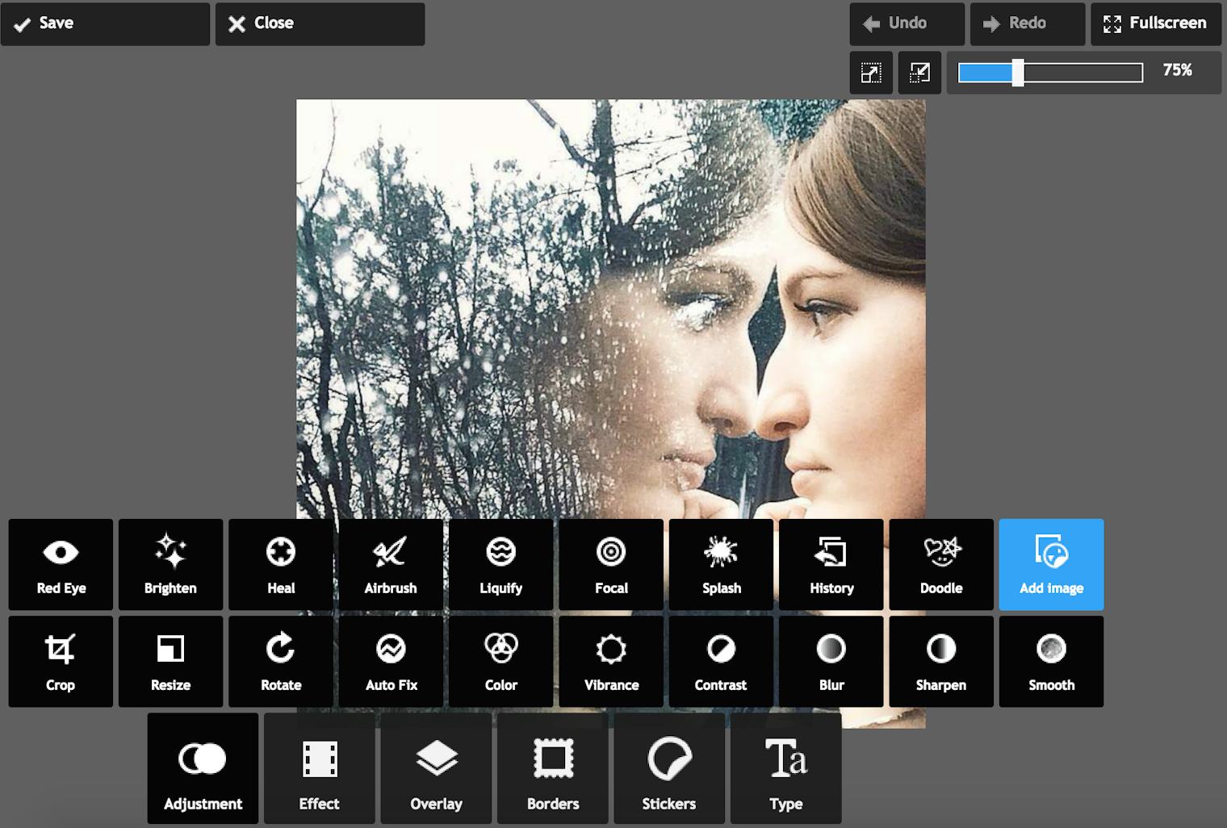Select the Red Eye tool
The width and height of the screenshot is (1227, 828).
(61, 565)
